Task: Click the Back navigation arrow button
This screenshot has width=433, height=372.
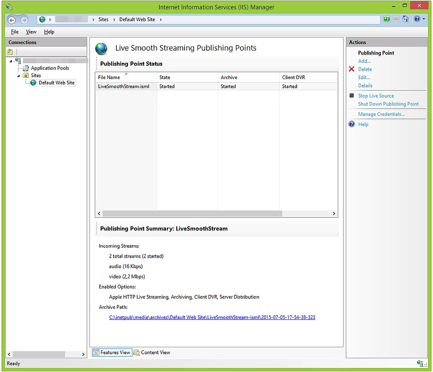Action: coord(12,20)
